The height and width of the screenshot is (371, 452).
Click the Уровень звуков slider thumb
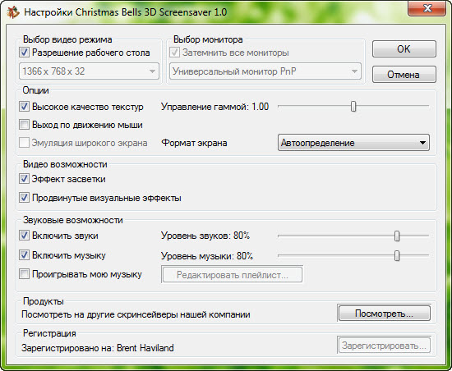(397, 236)
